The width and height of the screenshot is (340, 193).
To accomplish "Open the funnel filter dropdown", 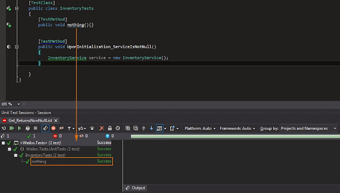I will 71,128.
